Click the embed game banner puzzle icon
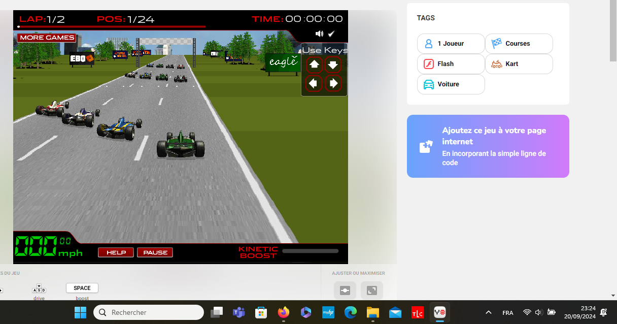This screenshot has width=617, height=324. pos(426,147)
